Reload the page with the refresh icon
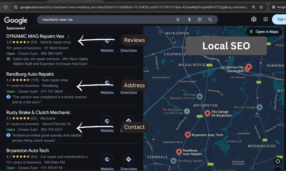Screen dimensions: 286x171 point(6,7)
